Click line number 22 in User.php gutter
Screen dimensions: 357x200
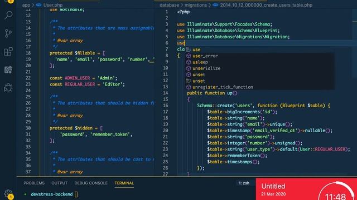pyautogui.click(x=28, y=78)
